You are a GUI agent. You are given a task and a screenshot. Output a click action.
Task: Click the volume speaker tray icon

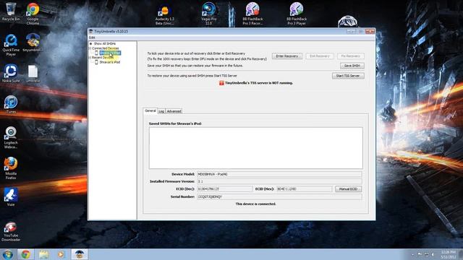pyautogui.click(x=433, y=254)
